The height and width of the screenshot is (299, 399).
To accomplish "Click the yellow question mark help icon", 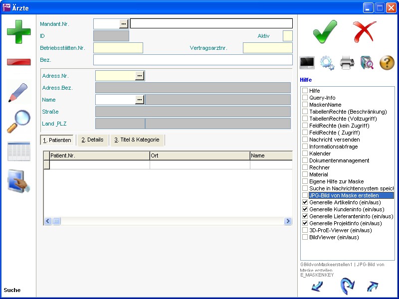I will tap(387, 63).
